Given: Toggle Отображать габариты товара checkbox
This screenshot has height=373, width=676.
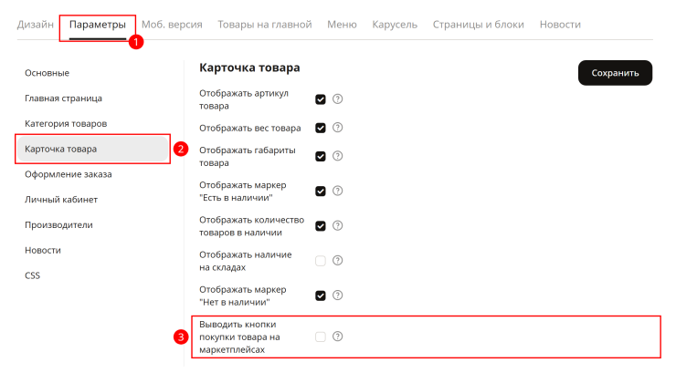Looking at the screenshot, I should [321, 156].
